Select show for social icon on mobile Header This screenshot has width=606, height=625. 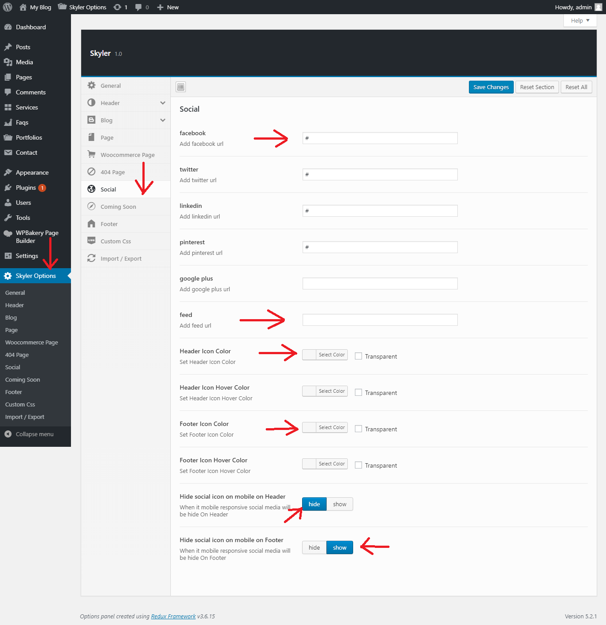pyautogui.click(x=340, y=504)
